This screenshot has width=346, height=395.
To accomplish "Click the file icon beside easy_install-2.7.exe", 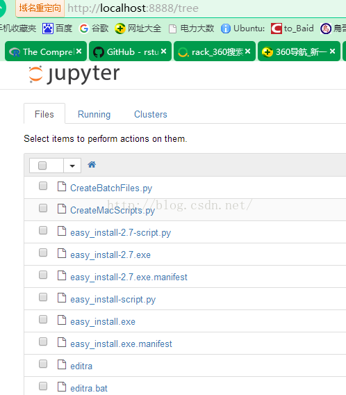I will [62, 253].
